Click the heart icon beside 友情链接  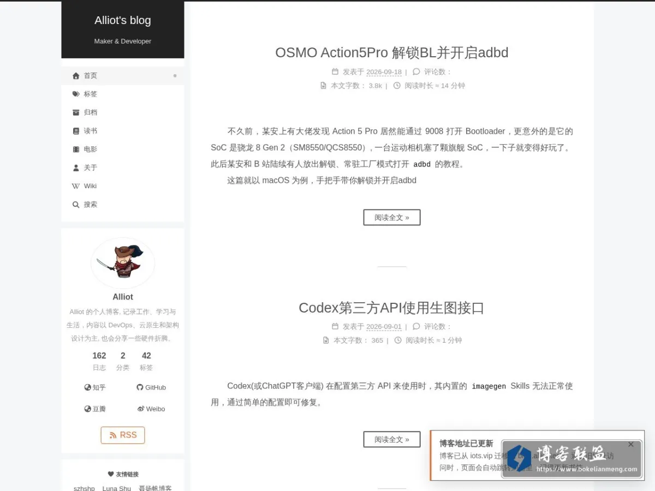coord(111,474)
